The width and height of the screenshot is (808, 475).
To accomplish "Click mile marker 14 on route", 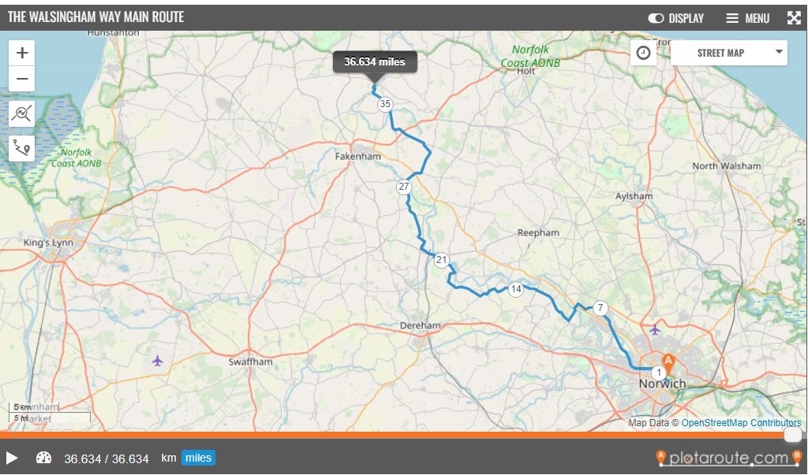I will pyautogui.click(x=516, y=289).
